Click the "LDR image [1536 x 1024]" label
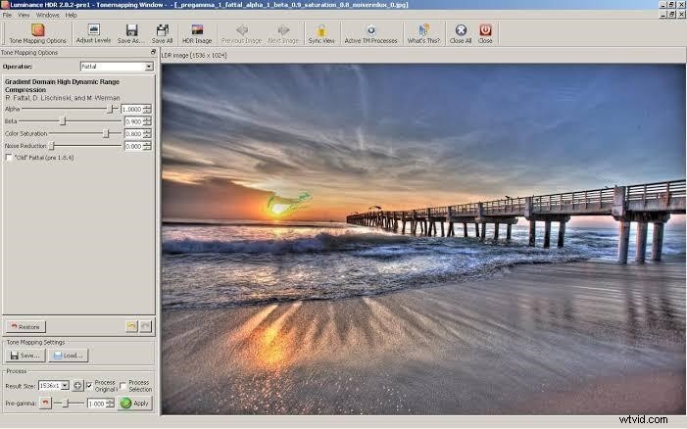The height and width of the screenshot is (429, 687). [194, 55]
